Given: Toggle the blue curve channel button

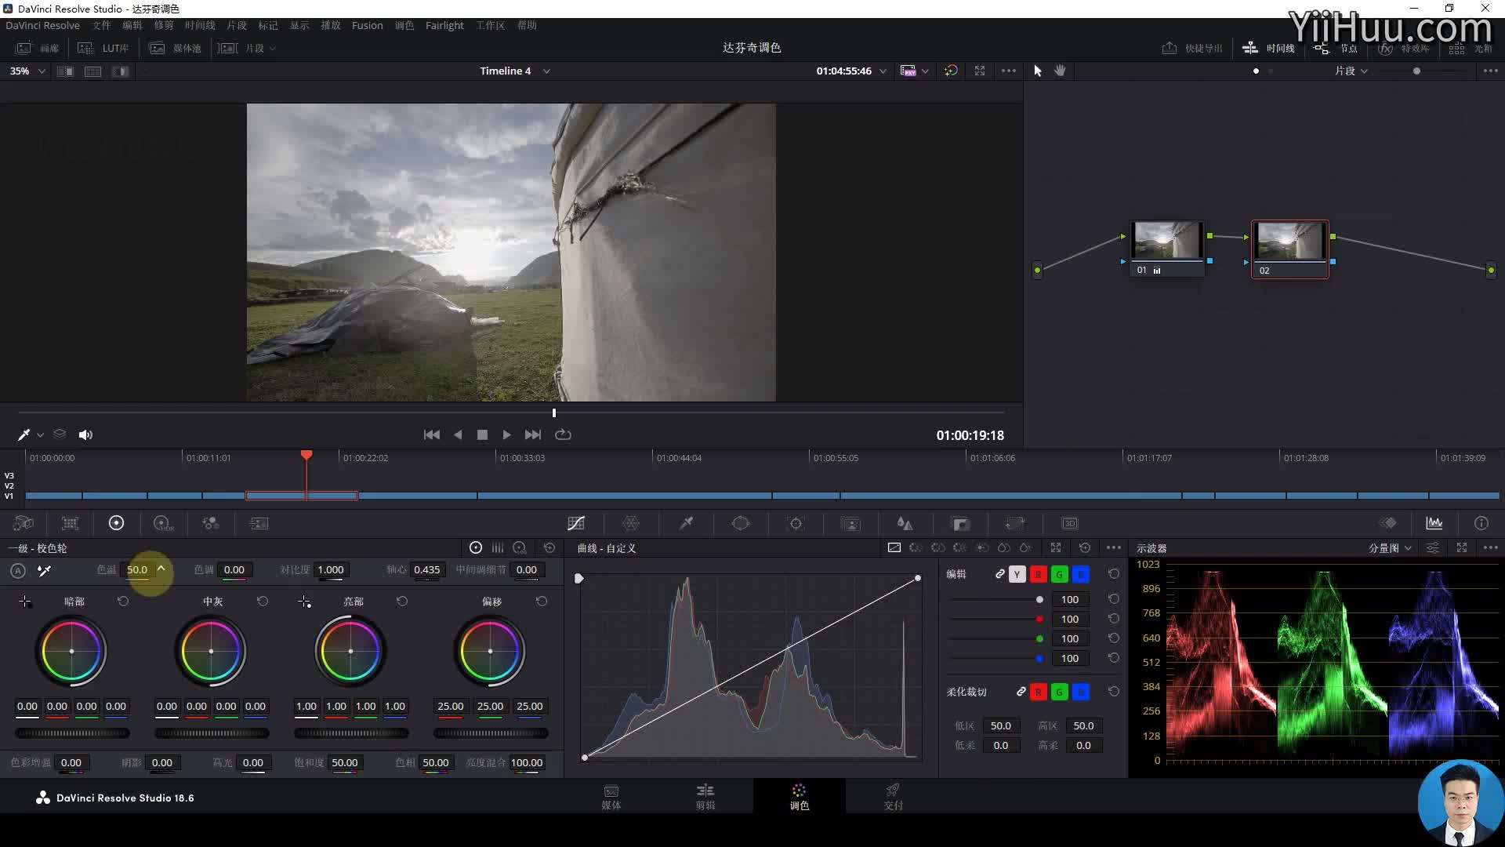Looking at the screenshot, I should point(1080,574).
